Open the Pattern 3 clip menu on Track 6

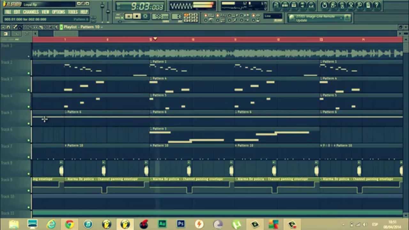point(151,129)
